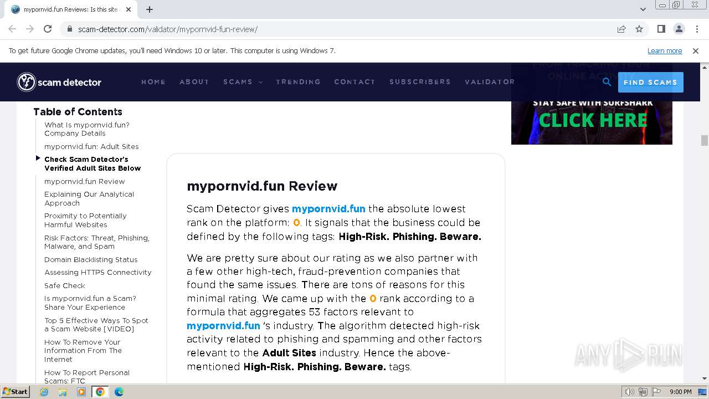Jump to mypornvid.fun Review contents entry

coord(85,182)
